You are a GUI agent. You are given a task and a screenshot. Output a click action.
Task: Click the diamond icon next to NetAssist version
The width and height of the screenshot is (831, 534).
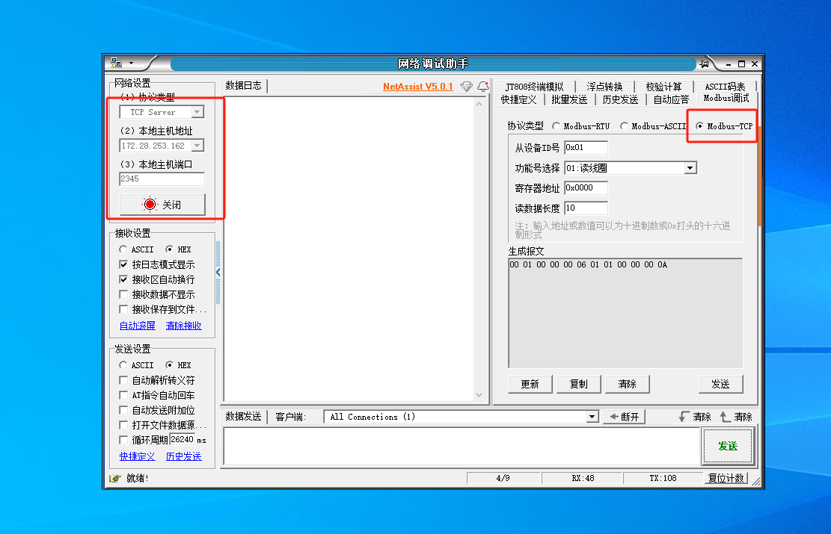[467, 87]
